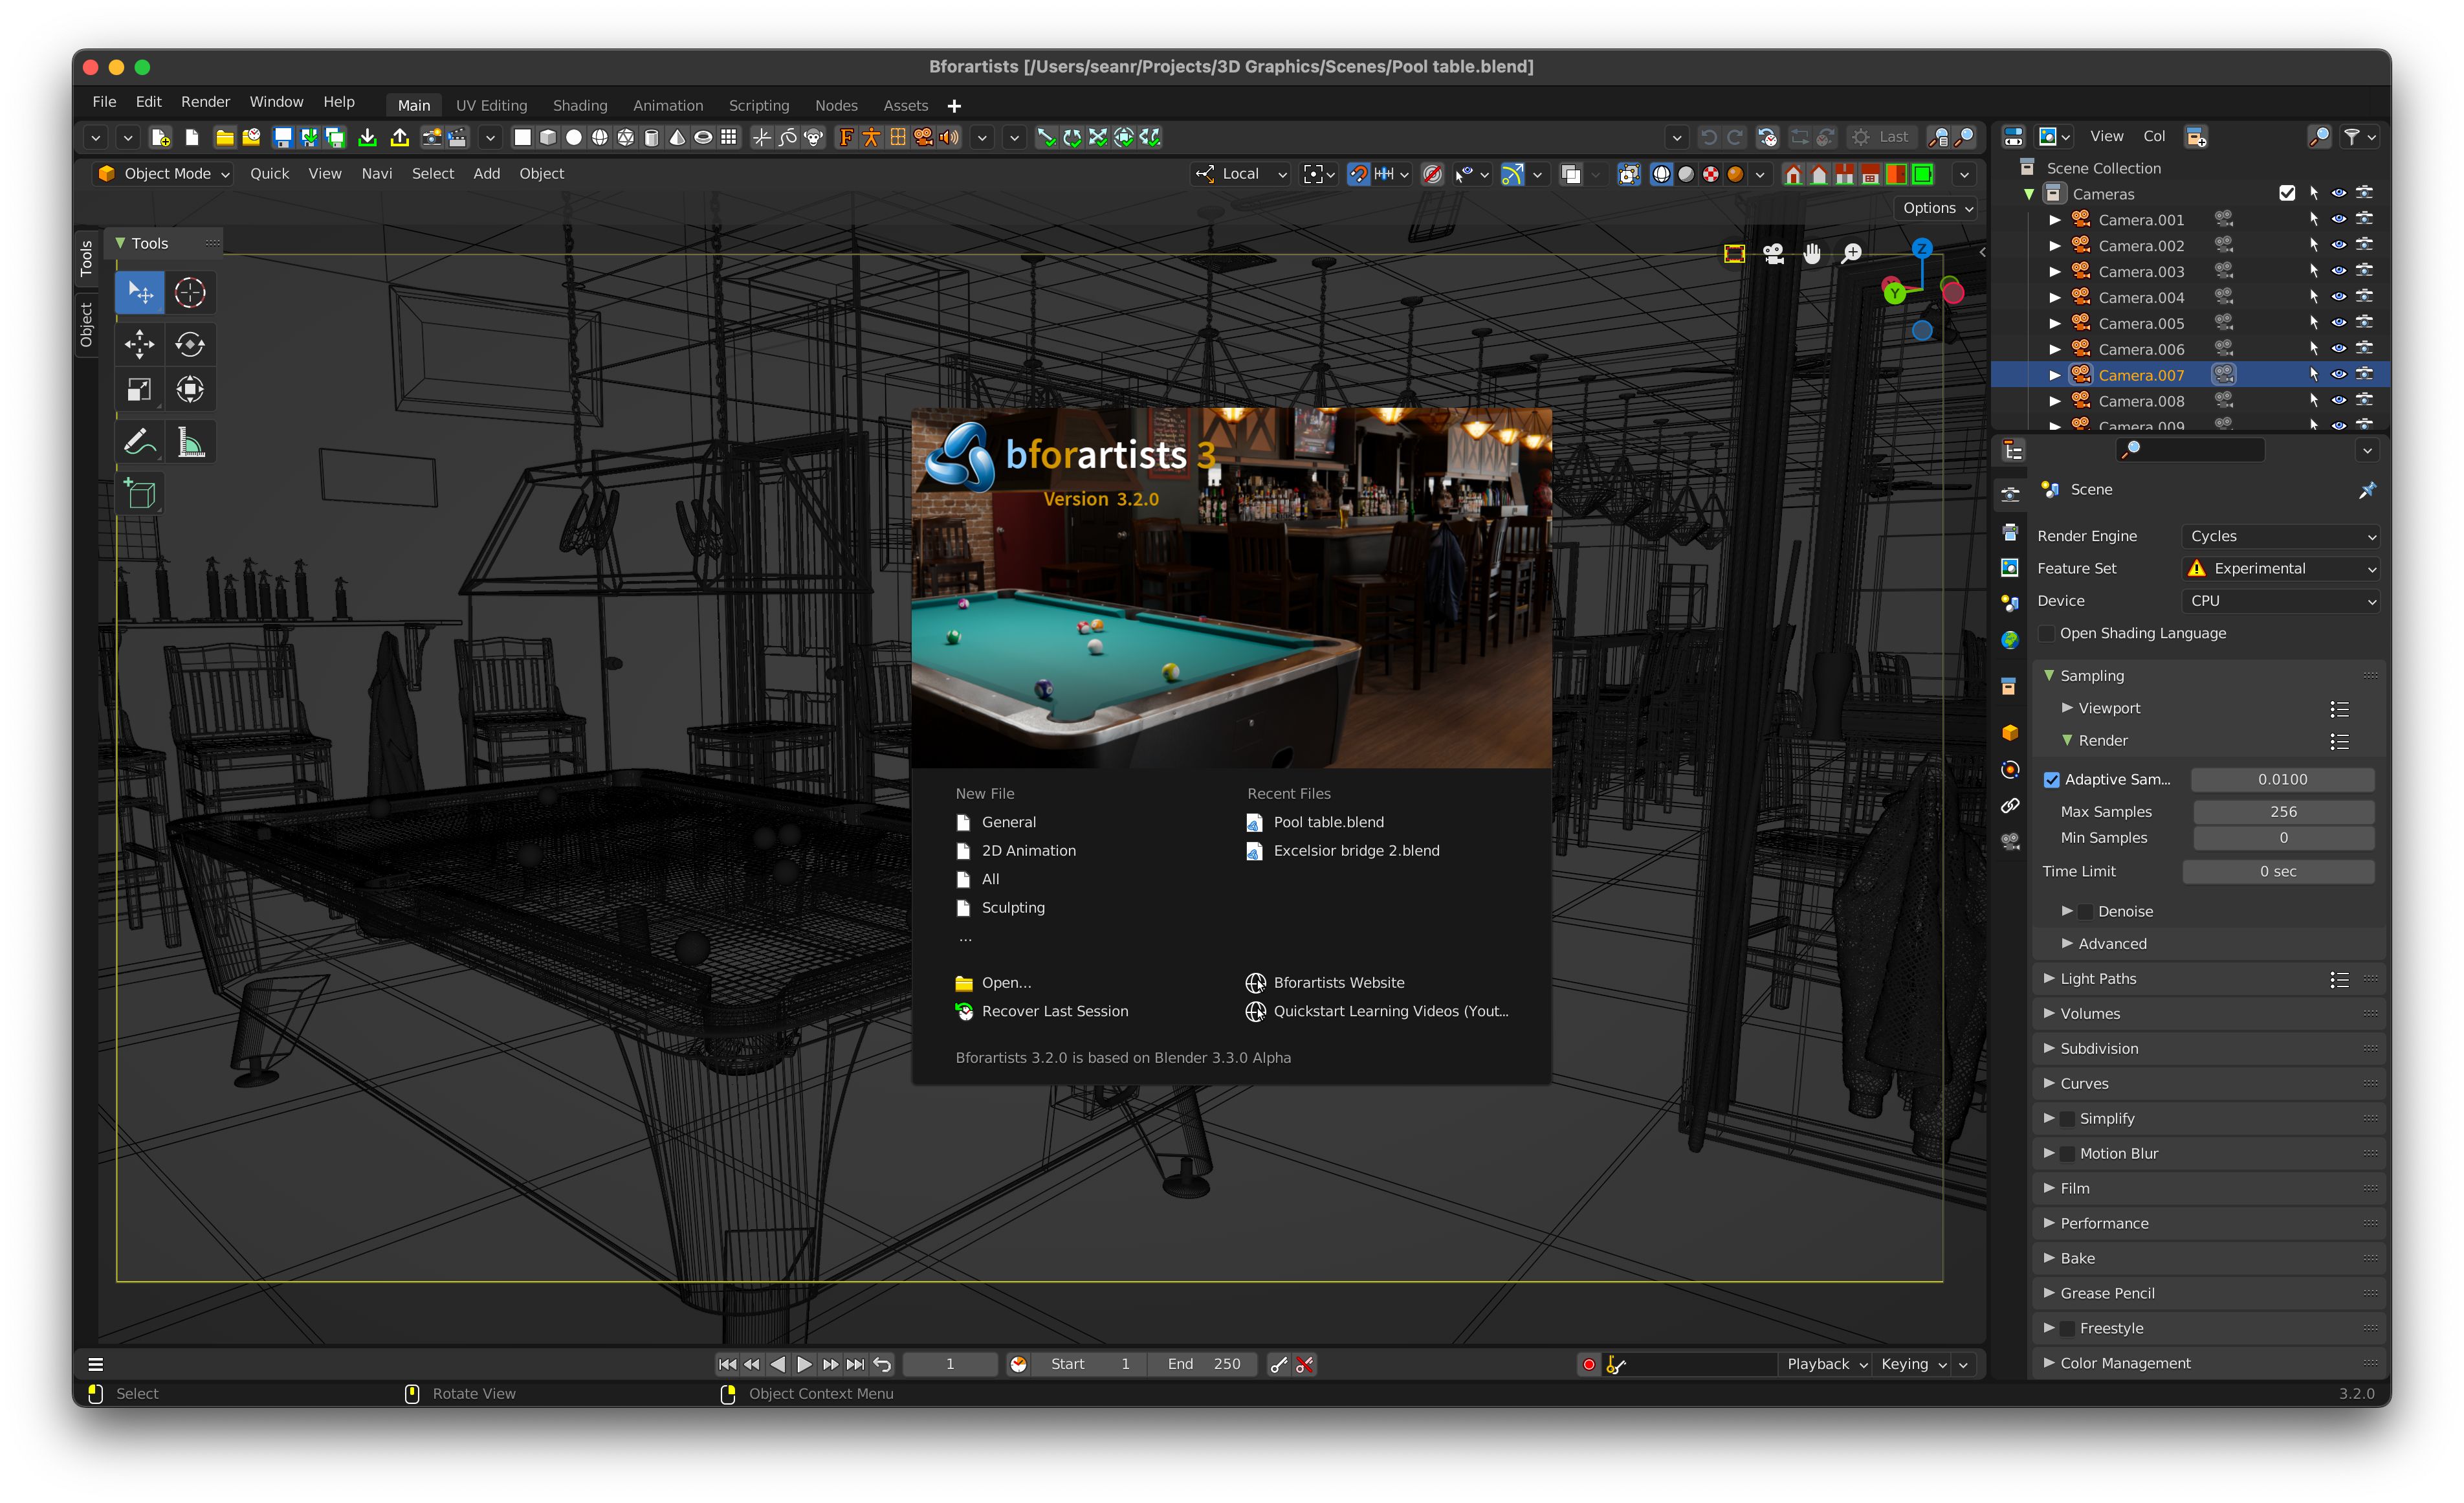The height and width of the screenshot is (1503, 2464).
Task: Click Recover Last Session on splash
Action: click(1042, 1012)
